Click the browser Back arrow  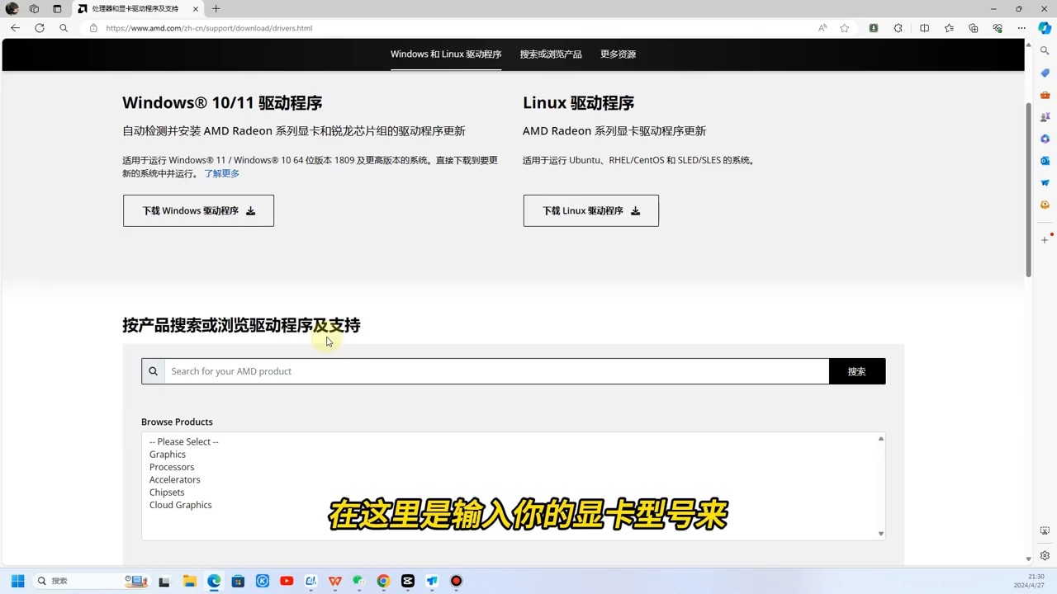(15, 28)
